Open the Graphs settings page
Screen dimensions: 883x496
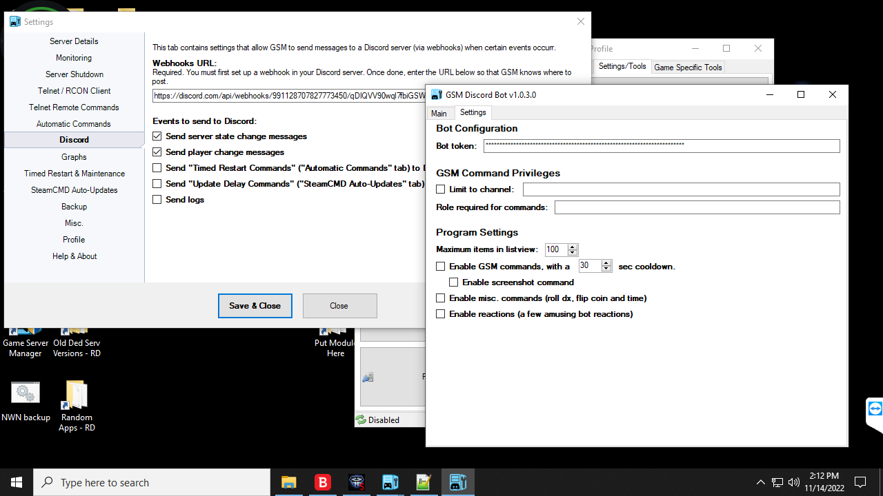(74, 157)
